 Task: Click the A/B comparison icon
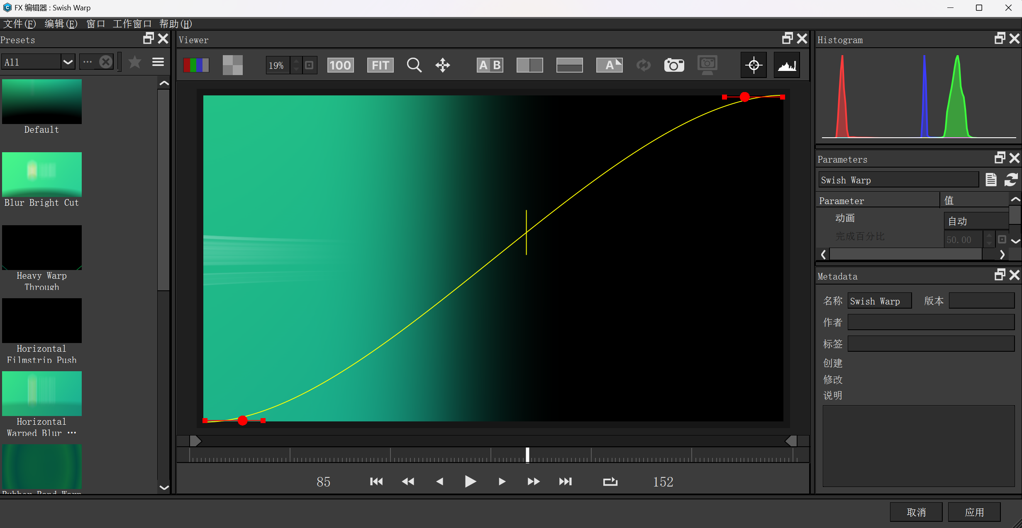point(490,65)
